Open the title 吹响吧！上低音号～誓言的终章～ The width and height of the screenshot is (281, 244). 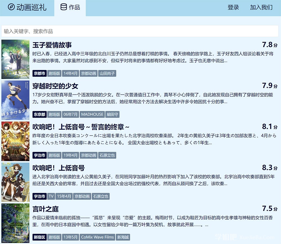coord(81,127)
